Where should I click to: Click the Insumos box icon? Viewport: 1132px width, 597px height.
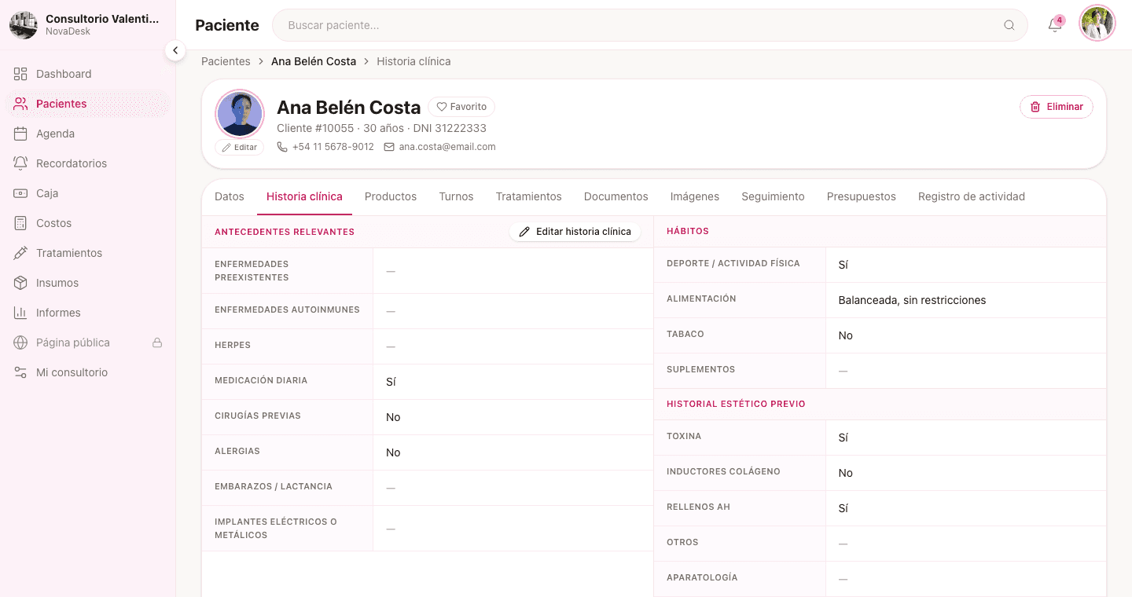coord(20,283)
